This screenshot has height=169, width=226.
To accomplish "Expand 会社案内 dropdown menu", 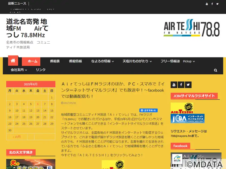I will coord(19,70).
